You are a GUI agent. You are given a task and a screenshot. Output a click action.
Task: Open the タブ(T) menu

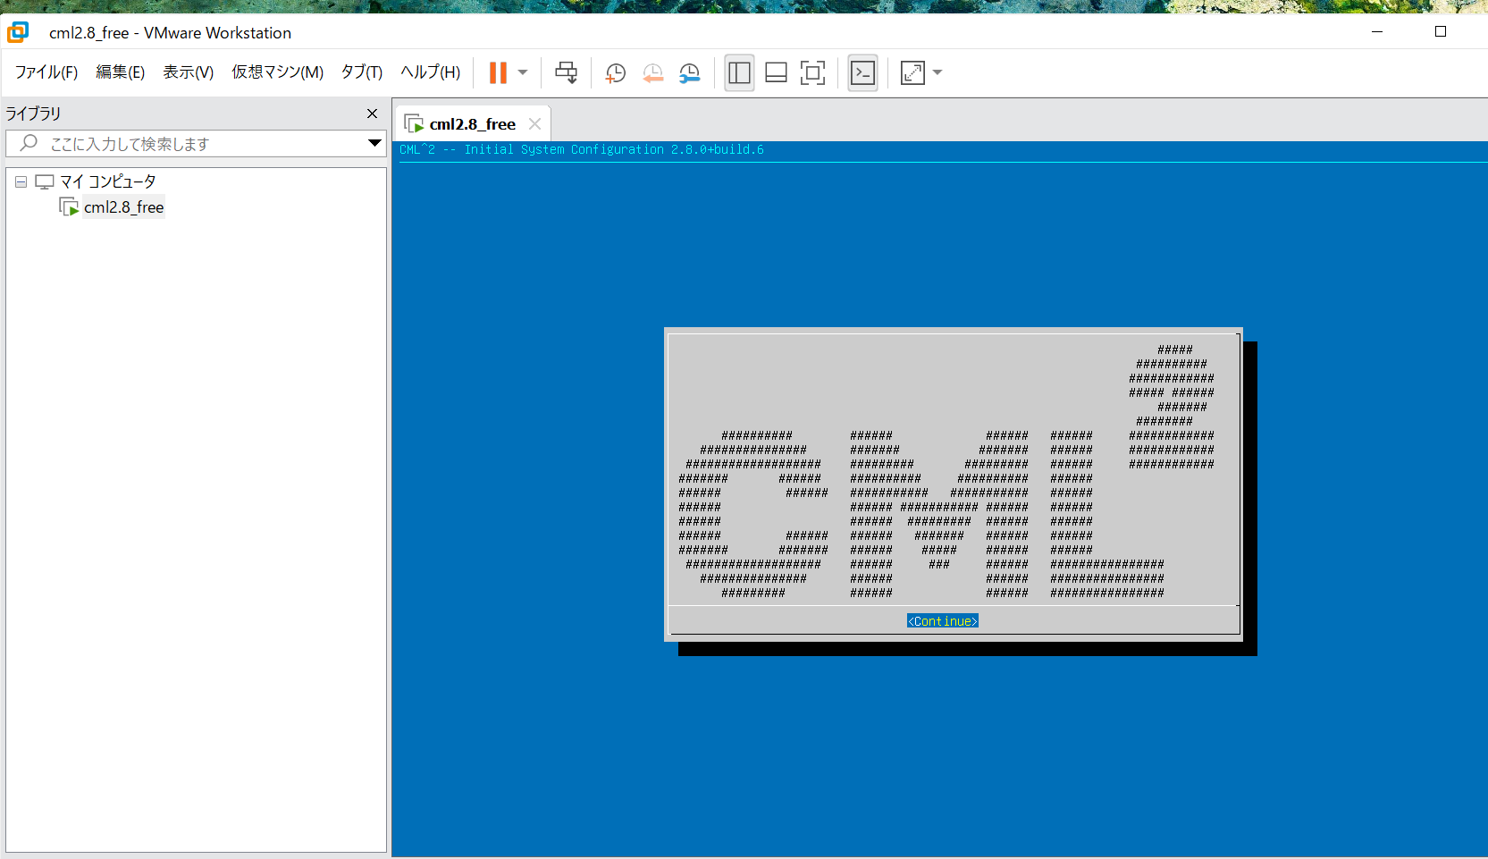point(361,72)
